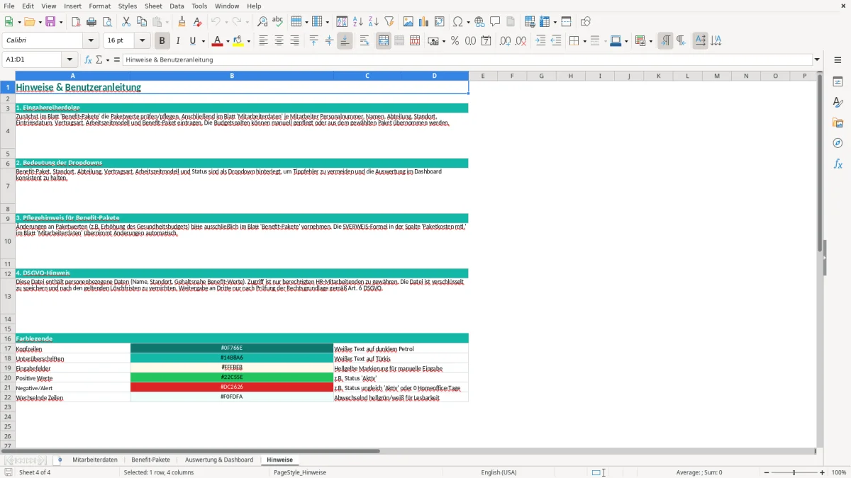Toggle wrap text
Viewport: 851px width, 478px height.
click(x=365, y=41)
